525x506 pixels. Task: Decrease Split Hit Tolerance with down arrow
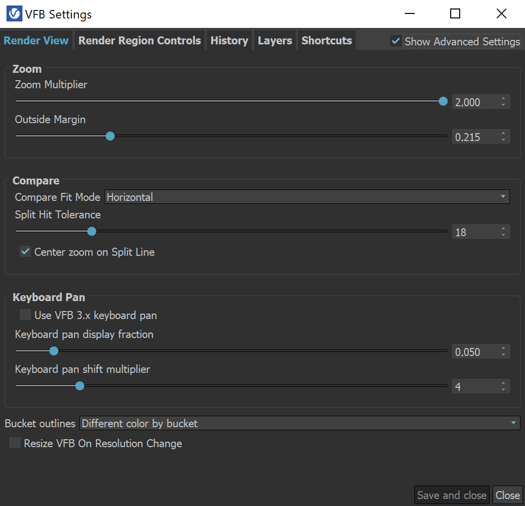tap(503, 235)
